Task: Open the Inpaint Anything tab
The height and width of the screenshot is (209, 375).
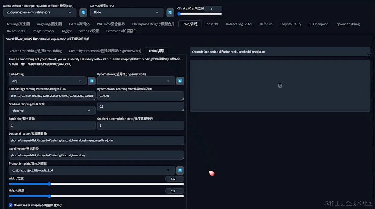Action: pyautogui.click(x=348, y=24)
